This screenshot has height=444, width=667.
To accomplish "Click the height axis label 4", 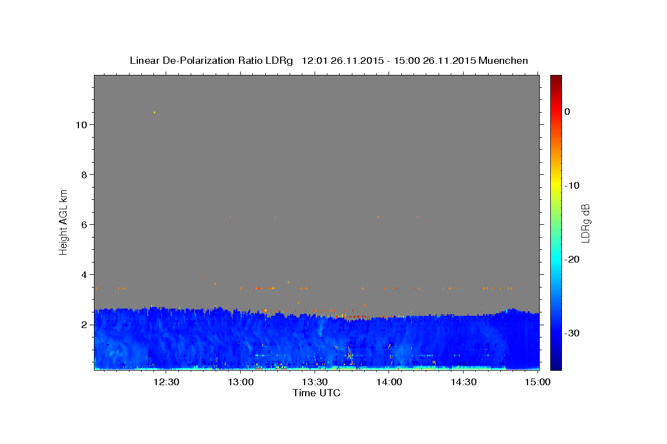I will (83, 274).
